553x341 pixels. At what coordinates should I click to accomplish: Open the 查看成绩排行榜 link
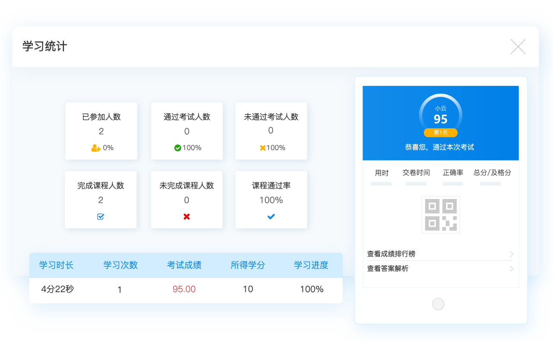tap(391, 254)
